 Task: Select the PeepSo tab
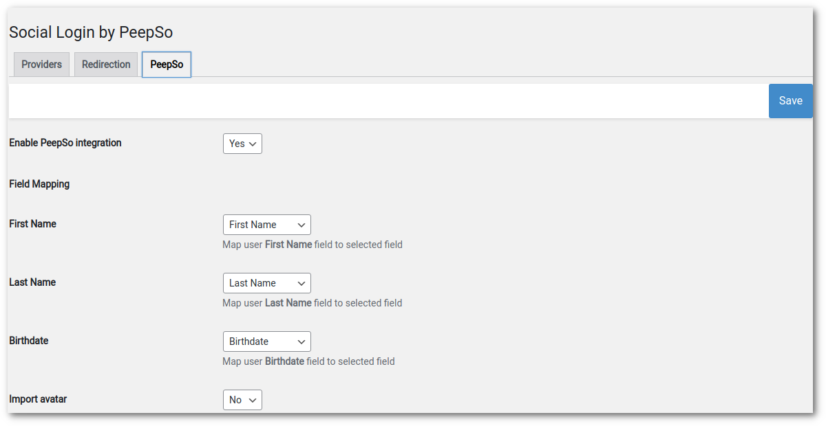167,65
